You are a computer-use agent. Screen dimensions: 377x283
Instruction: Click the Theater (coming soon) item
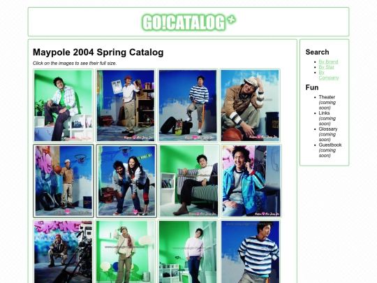tap(327, 102)
